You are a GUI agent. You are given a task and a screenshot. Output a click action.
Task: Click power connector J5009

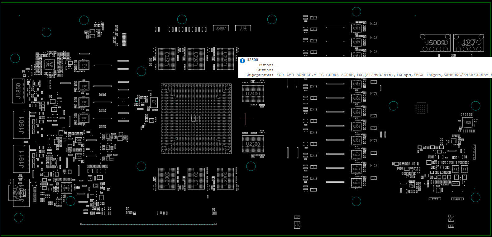pos(435,43)
